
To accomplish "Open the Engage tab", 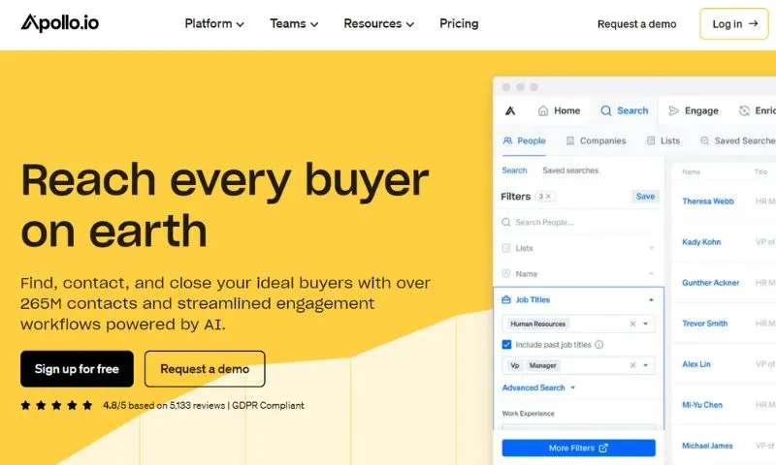I will pyautogui.click(x=693, y=110).
